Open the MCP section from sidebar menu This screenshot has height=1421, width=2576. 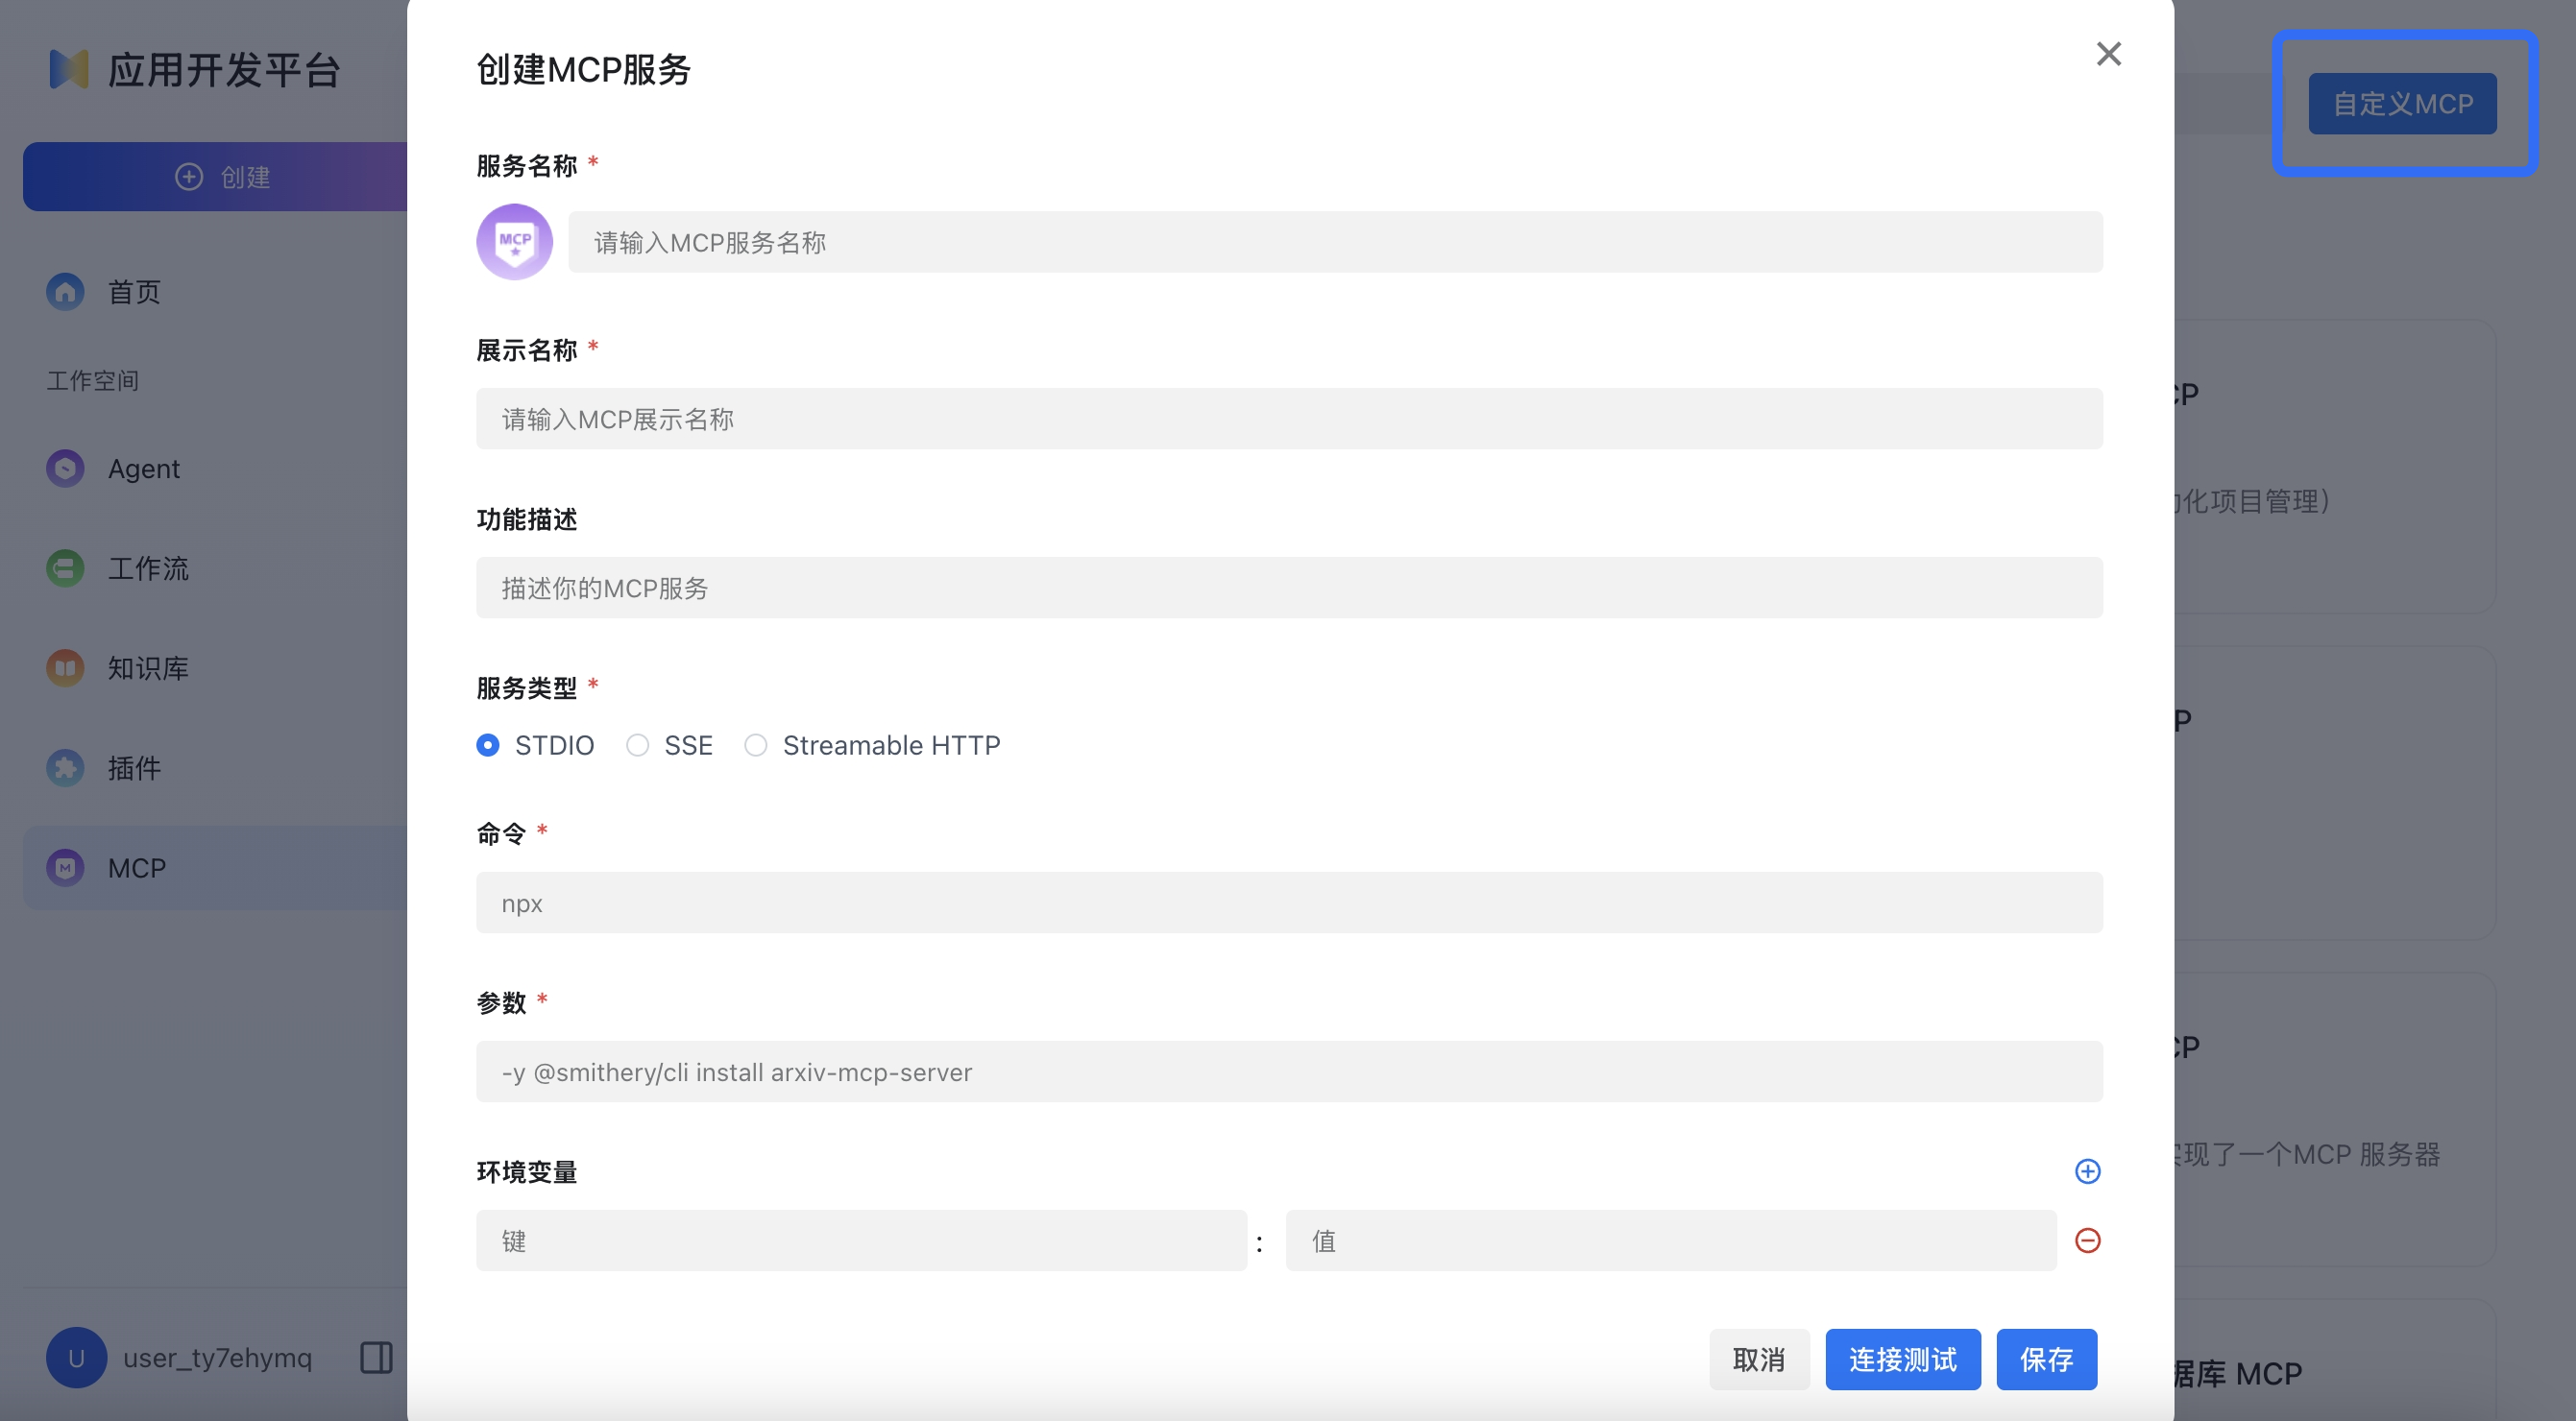coord(137,867)
